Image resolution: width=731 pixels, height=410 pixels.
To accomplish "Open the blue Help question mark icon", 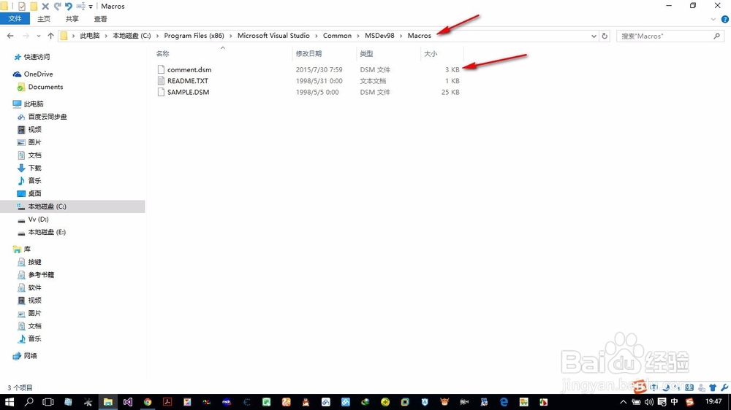I will click(725, 19).
